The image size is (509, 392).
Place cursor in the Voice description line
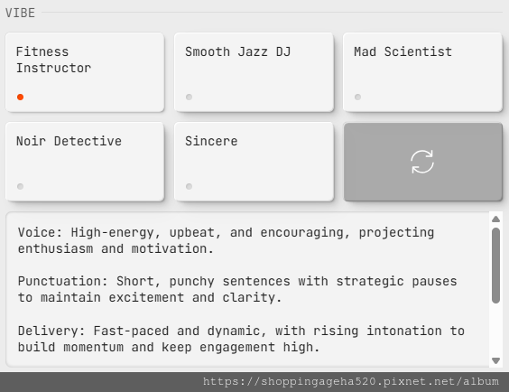(x=226, y=240)
